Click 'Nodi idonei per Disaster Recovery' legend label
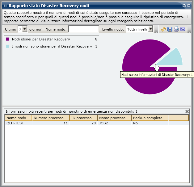Viewport: 194px width, 187px height. (x=41, y=39)
